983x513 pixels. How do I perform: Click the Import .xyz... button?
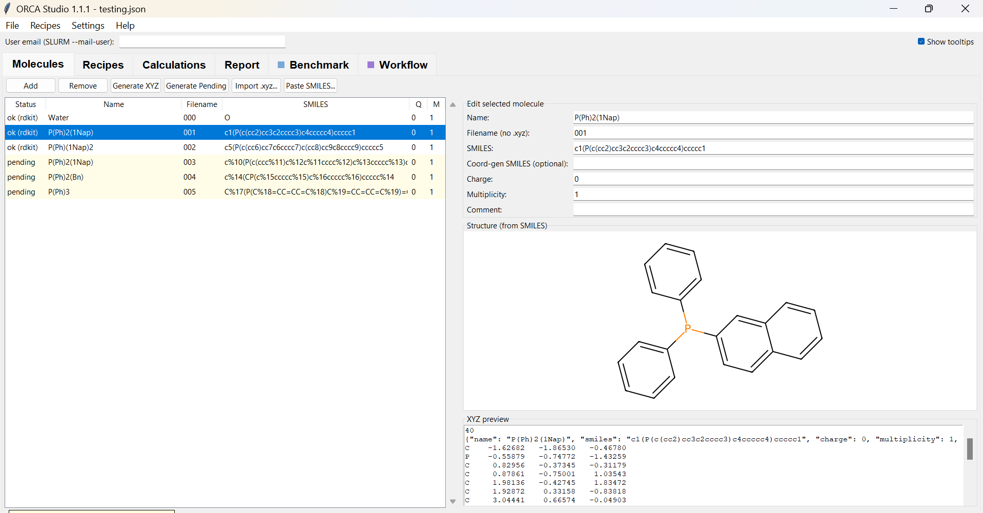pos(256,85)
